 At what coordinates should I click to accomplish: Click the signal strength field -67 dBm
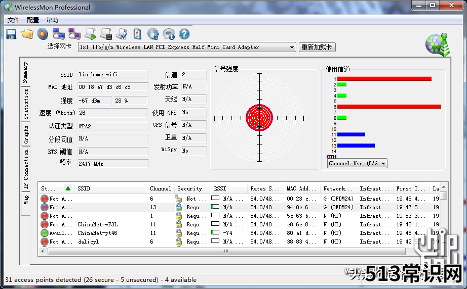[95, 101]
